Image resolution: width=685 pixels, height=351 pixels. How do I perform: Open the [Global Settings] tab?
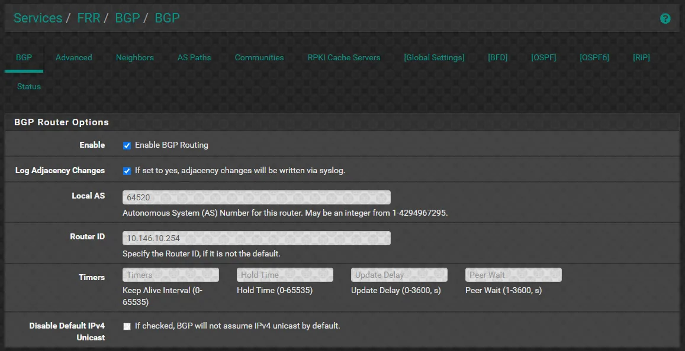click(x=434, y=57)
